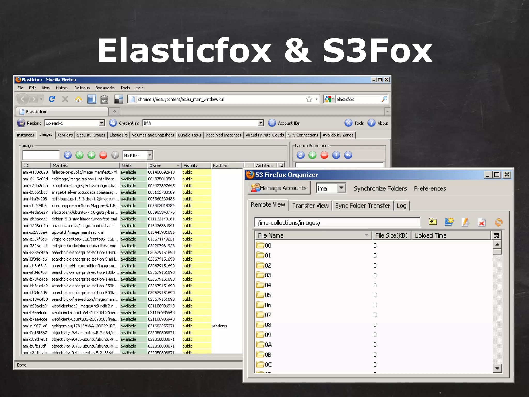
Task: Open the Credentials IMA dropdown
Action: (261, 123)
